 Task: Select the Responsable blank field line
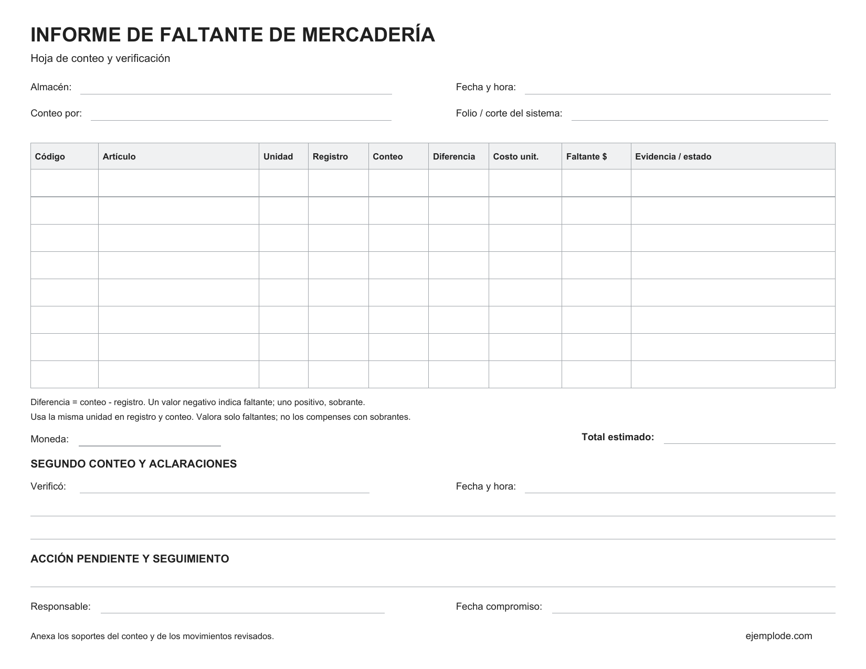[x=242, y=607]
